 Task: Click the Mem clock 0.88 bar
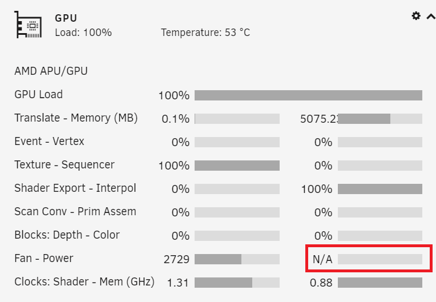[380, 283]
